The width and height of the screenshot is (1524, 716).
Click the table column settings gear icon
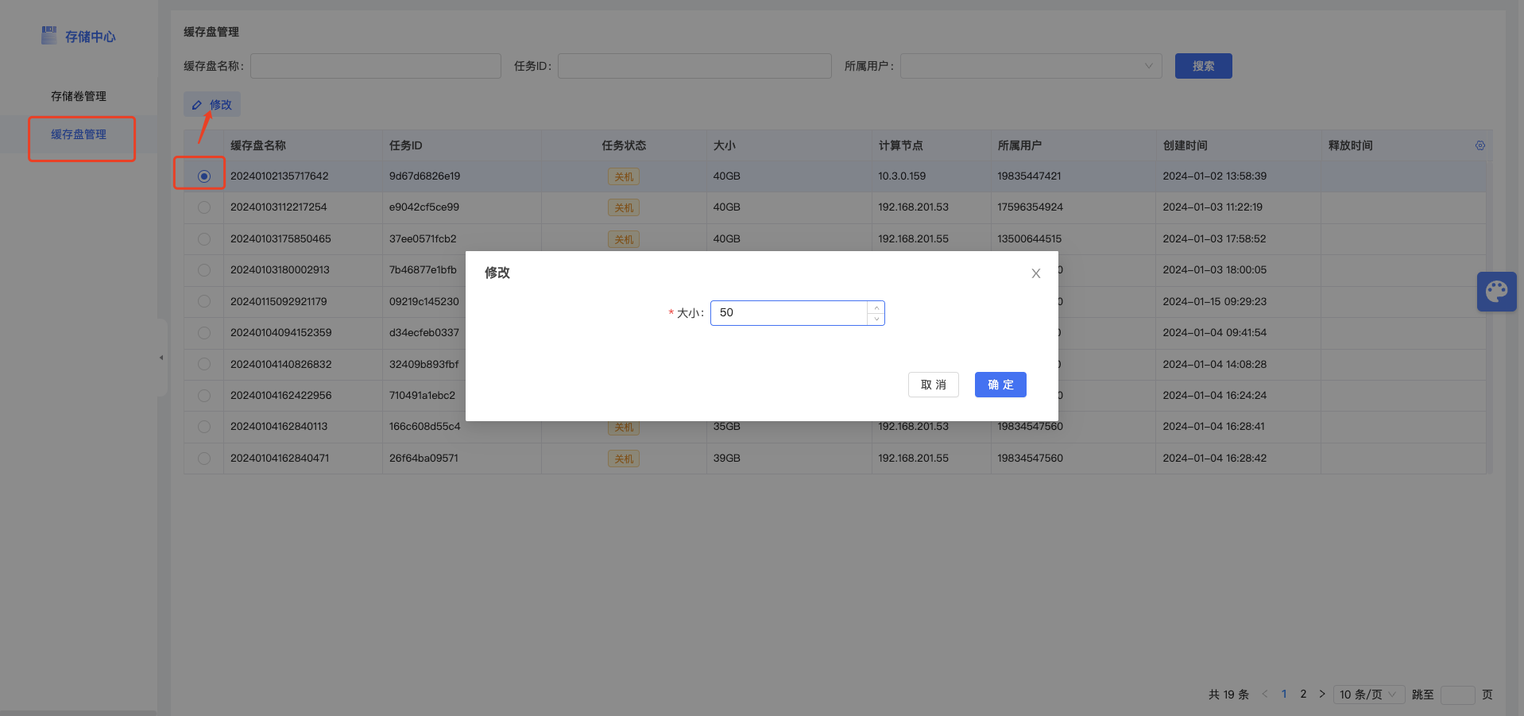1480,145
